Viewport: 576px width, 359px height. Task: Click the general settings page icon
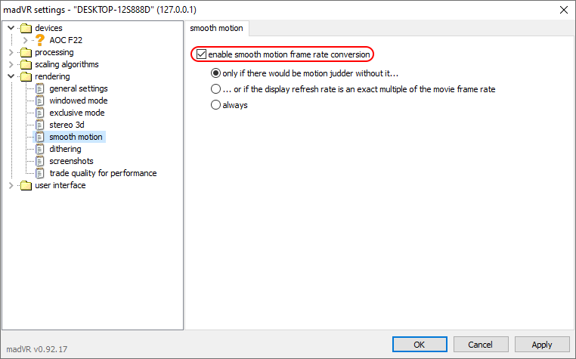[x=39, y=88]
